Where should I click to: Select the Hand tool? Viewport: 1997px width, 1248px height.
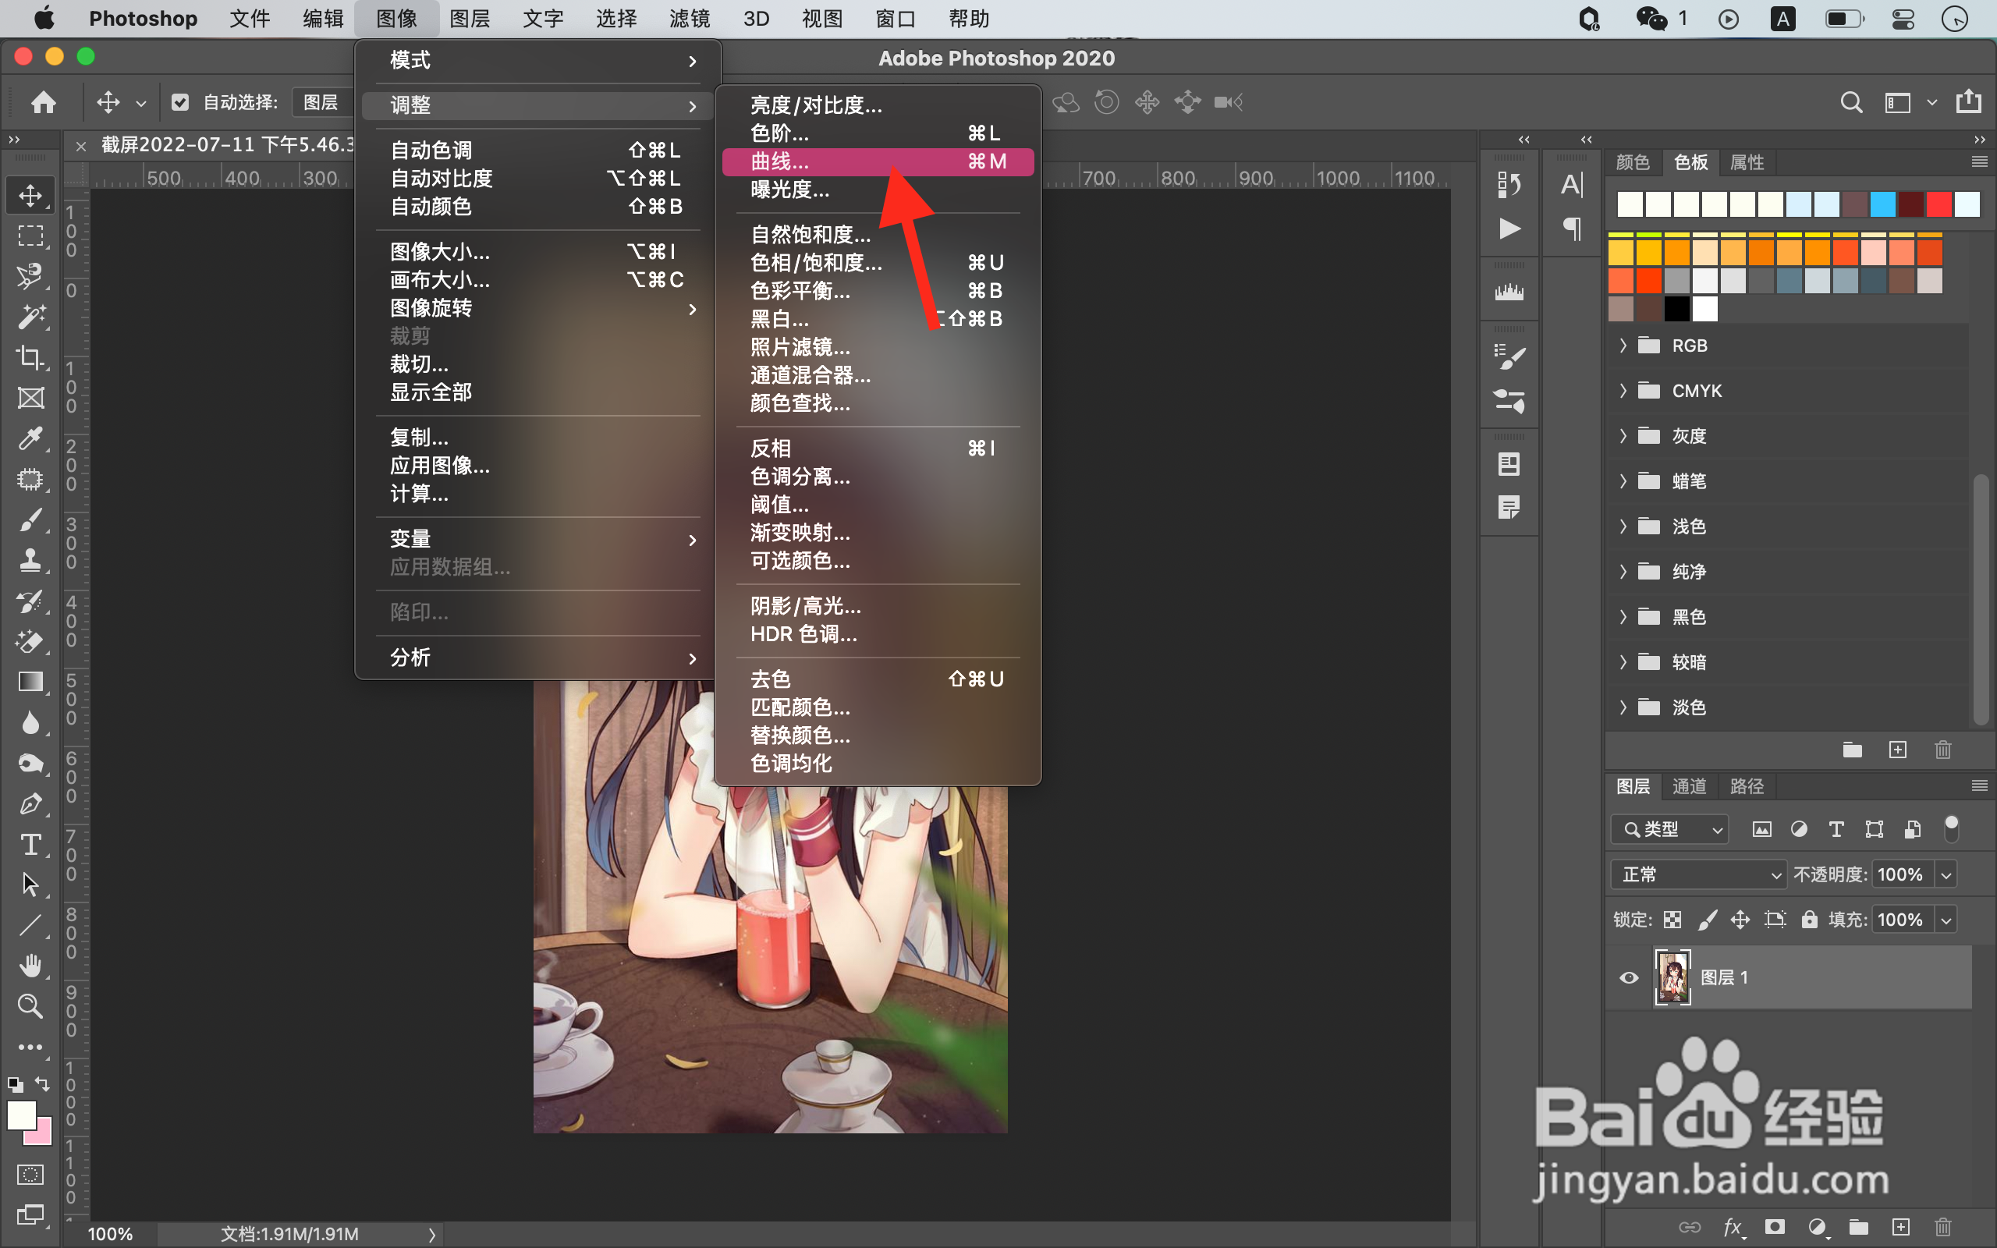[30, 966]
